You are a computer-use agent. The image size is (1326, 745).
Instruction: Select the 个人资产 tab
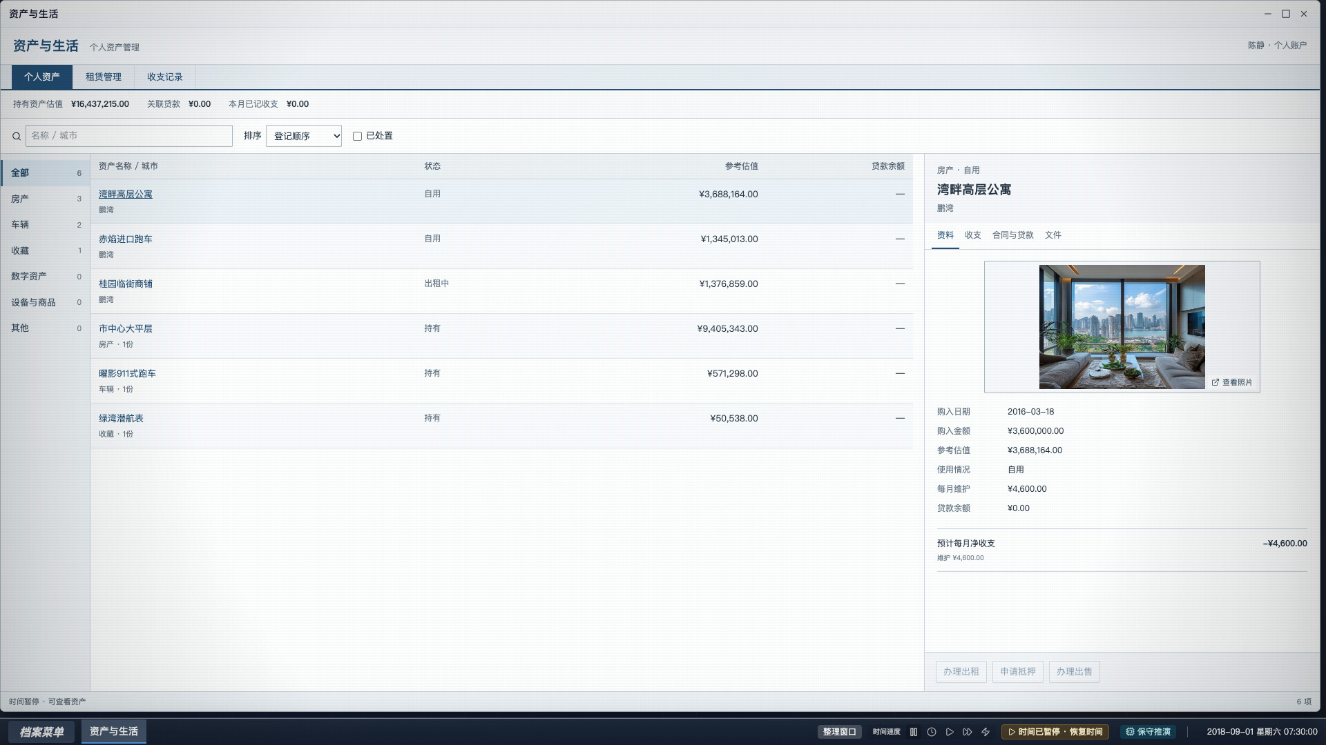(x=42, y=77)
